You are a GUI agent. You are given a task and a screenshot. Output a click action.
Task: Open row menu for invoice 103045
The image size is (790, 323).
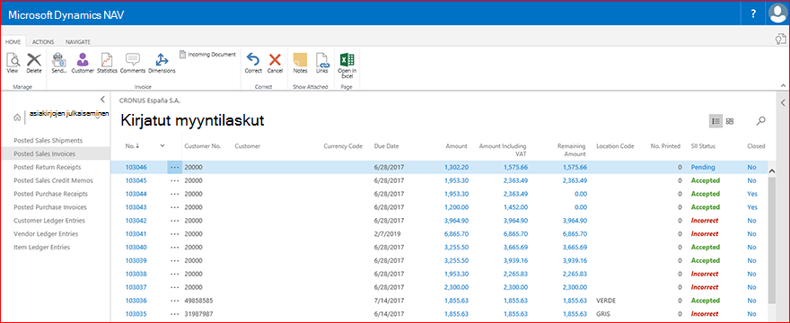(175, 180)
